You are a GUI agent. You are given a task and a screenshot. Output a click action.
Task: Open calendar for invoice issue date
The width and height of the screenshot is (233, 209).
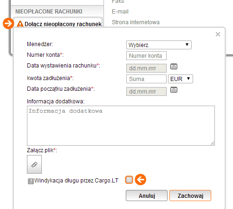[174, 67]
